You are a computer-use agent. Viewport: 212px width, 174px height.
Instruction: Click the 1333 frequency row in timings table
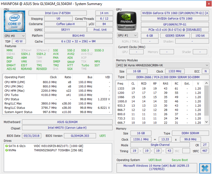[x=160, y=89]
